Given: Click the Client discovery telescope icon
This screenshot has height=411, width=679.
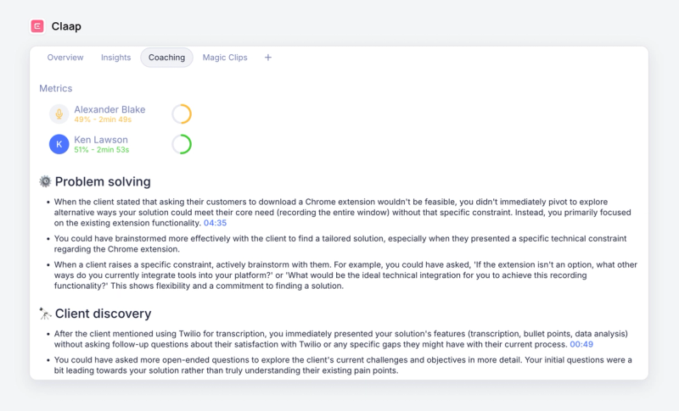Looking at the screenshot, I should point(45,314).
